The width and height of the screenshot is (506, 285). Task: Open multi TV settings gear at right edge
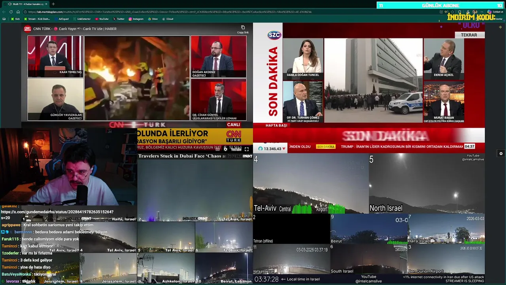coord(501,154)
